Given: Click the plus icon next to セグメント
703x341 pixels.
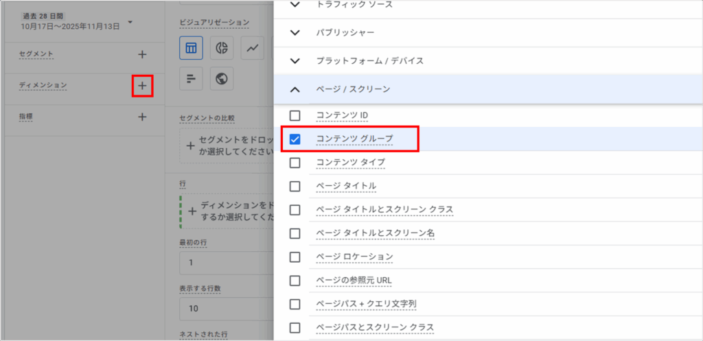Looking at the screenshot, I should coord(142,54).
